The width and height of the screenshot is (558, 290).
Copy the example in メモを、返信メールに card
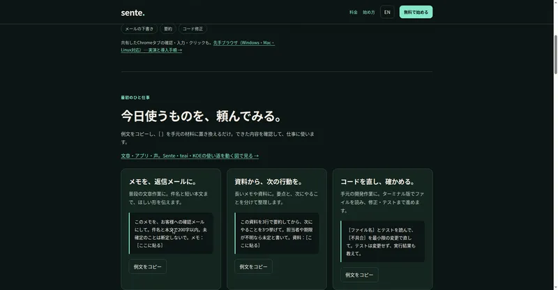(x=148, y=266)
